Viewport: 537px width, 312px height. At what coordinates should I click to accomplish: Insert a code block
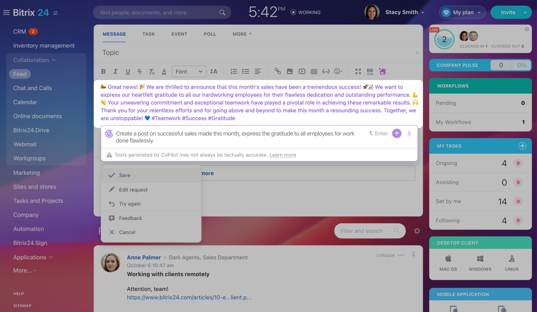(x=326, y=72)
